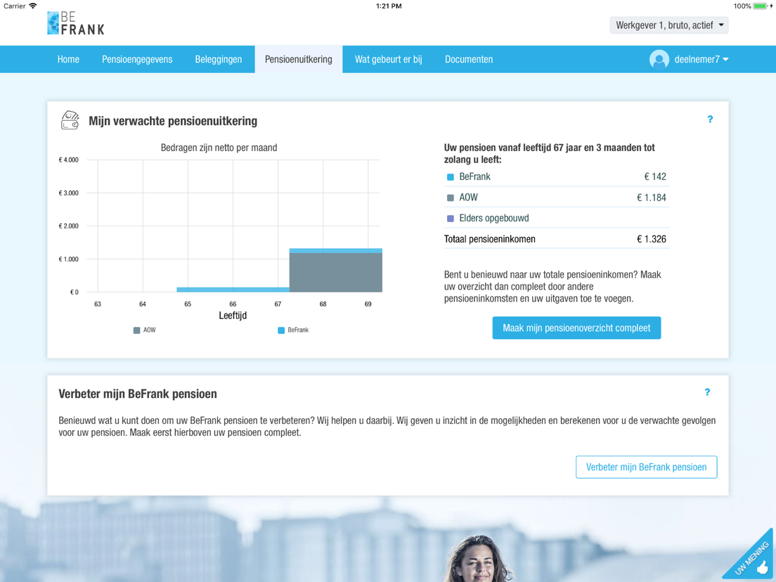Click the BeFrank € 142 row
The image size is (776, 582).
(x=557, y=176)
